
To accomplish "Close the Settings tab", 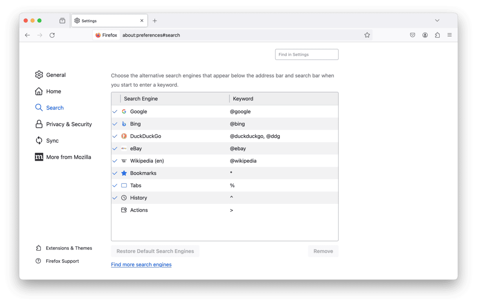I will pyautogui.click(x=142, y=21).
